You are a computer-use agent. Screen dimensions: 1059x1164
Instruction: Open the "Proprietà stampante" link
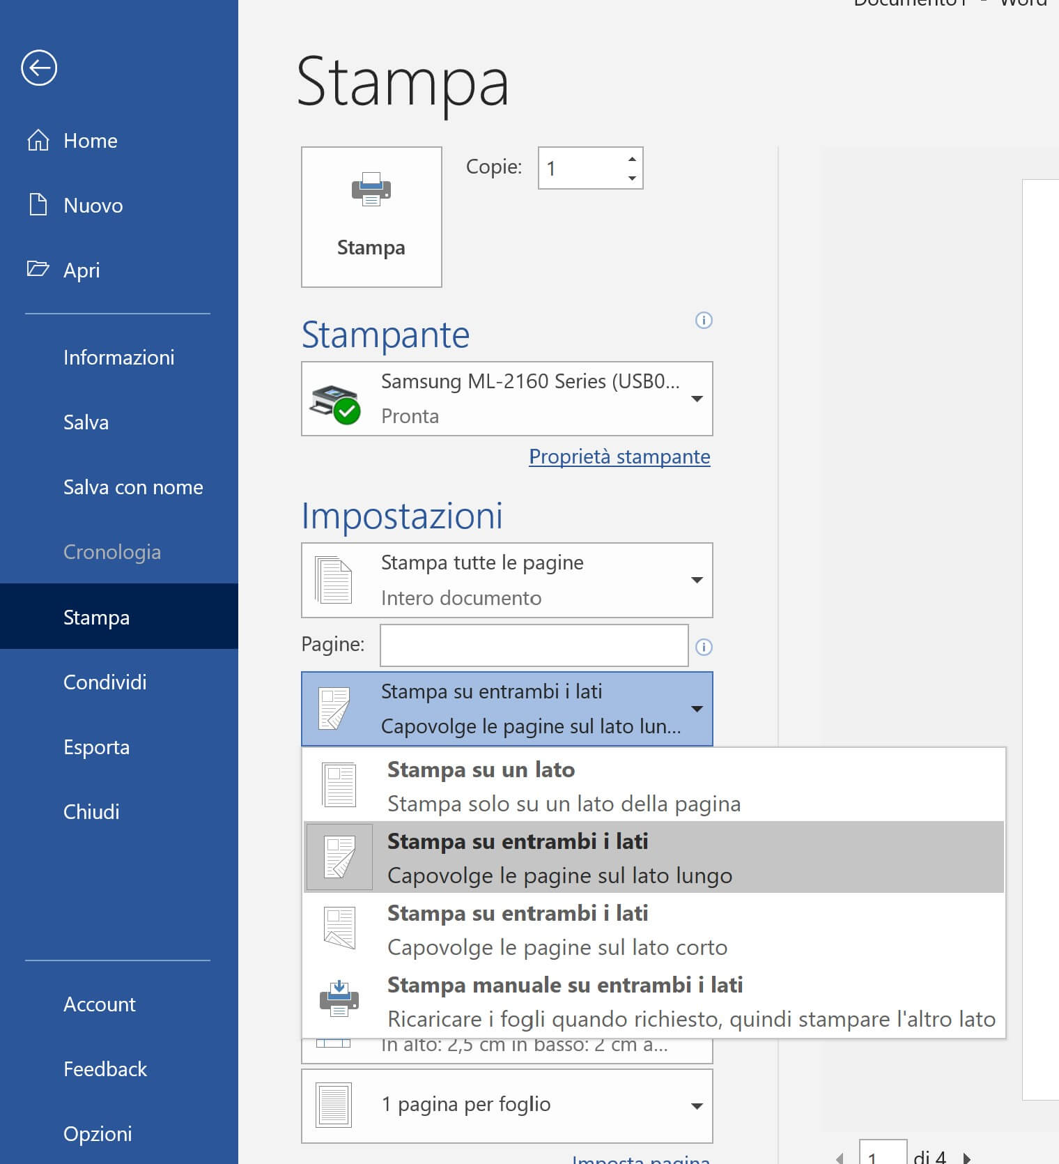pos(619,457)
